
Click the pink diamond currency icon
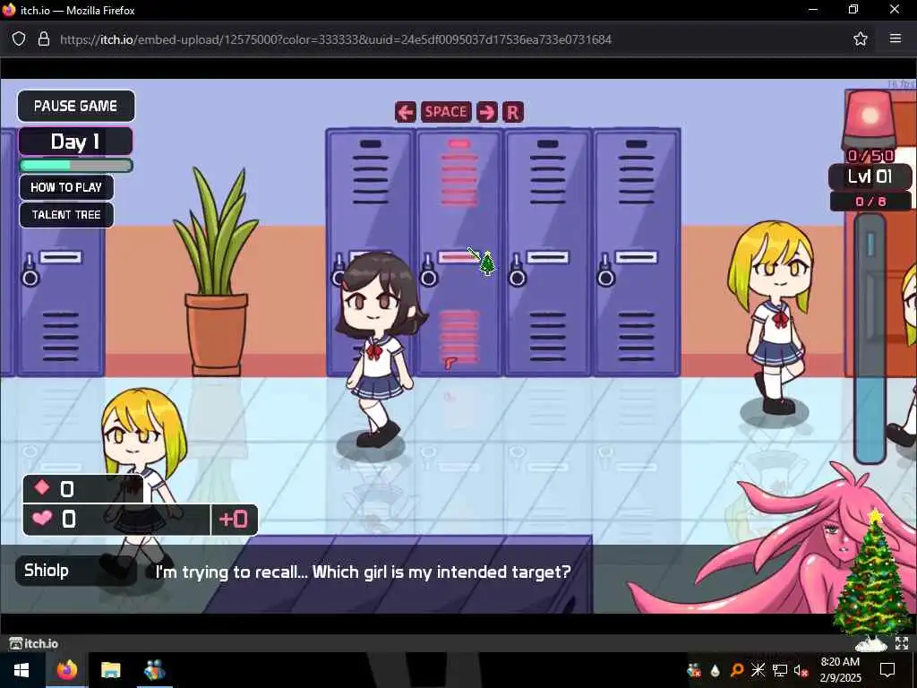[42, 487]
